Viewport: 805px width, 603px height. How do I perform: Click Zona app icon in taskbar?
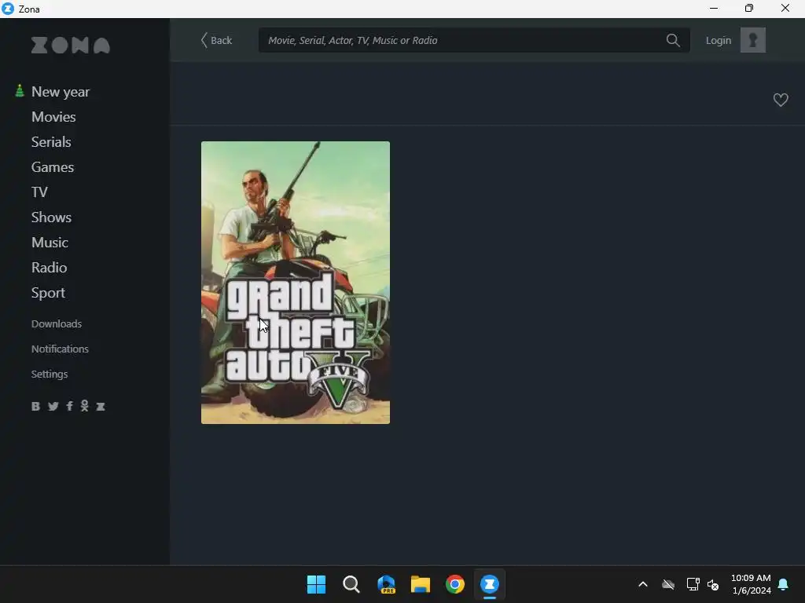pyautogui.click(x=489, y=584)
